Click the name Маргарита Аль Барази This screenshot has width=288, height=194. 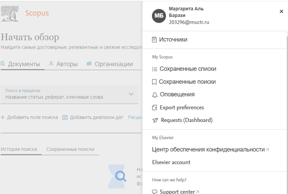point(186,12)
